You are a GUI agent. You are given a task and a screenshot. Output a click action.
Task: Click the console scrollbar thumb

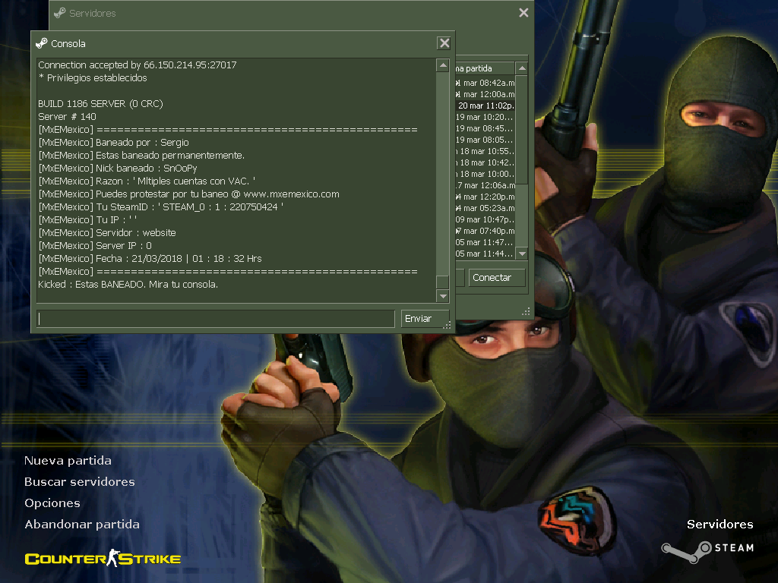pyautogui.click(x=443, y=282)
